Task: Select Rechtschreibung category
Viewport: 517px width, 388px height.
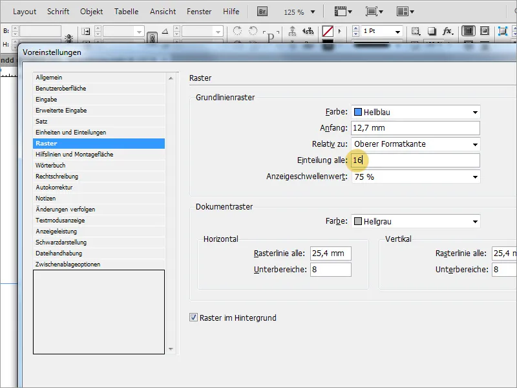Action: coord(99,176)
